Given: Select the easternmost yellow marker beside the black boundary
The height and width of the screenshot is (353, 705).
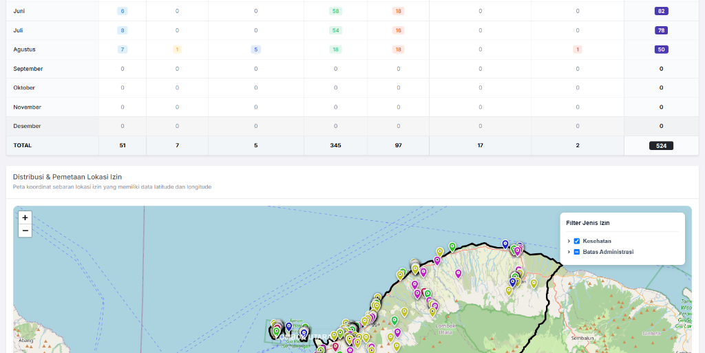Looking at the screenshot, I should 534,283.
